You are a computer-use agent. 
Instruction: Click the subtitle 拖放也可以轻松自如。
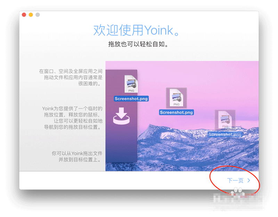tap(138, 44)
